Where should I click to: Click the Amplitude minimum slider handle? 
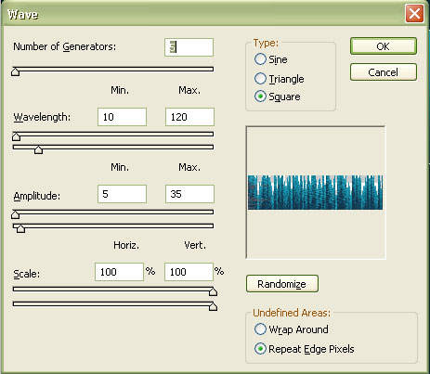(x=16, y=214)
